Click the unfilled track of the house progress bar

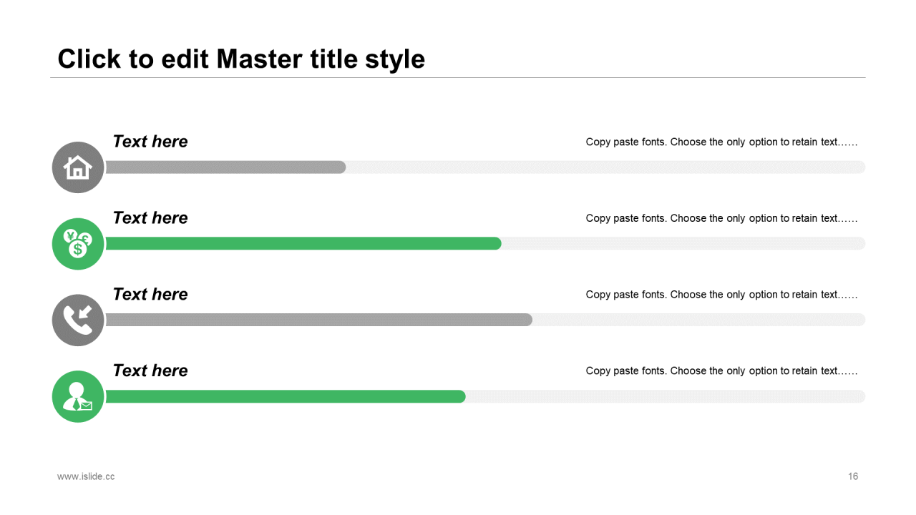(x=605, y=167)
